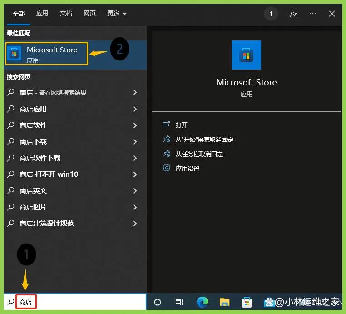Expand the 商店应用 suggestion chevron
Screen dimensions: 346x314
(135, 109)
